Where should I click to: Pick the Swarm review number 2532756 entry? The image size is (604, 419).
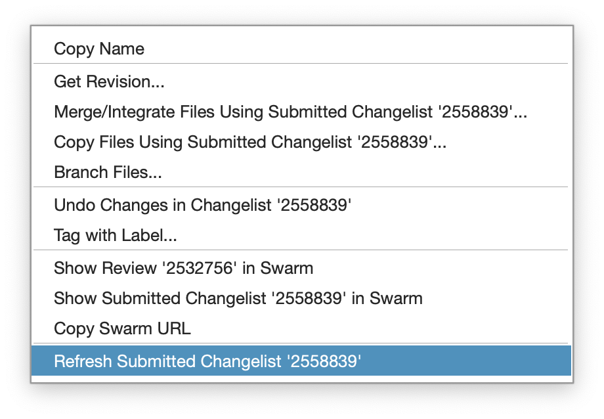click(x=301, y=268)
